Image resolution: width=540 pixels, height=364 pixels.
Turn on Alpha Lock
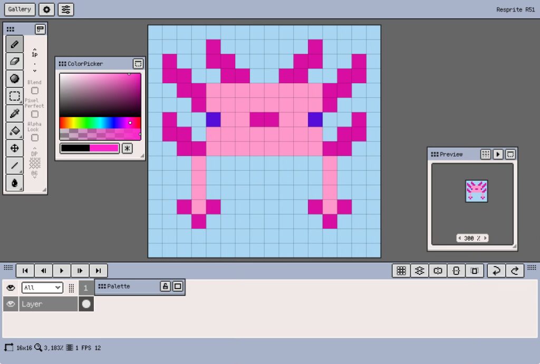point(35,137)
